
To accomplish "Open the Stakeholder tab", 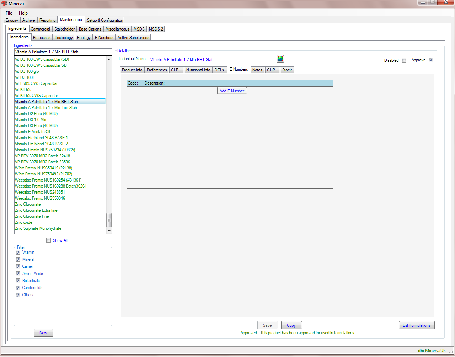I will 65,29.
